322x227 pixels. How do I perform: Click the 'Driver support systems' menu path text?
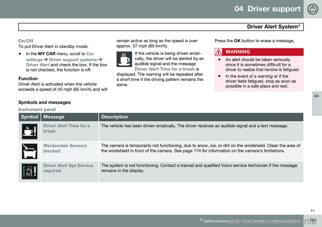[x=73, y=60]
